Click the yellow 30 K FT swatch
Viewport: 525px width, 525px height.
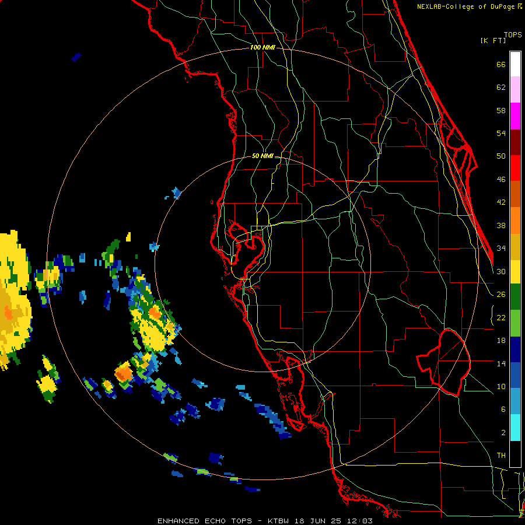[515, 272]
